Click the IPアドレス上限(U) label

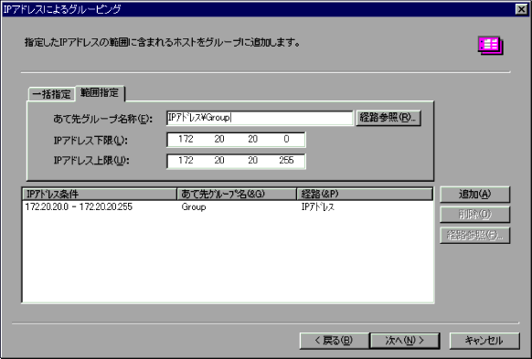[91, 161]
